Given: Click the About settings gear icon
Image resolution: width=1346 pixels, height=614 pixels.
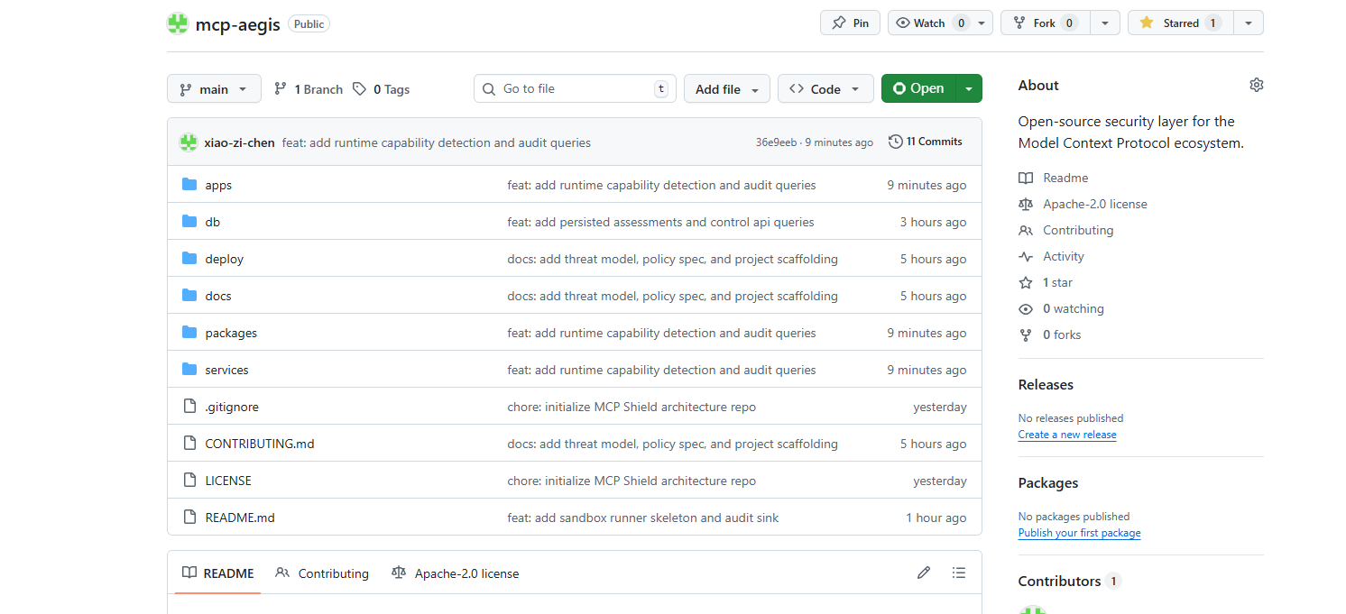Looking at the screenshot, I should click(x=1256, y=85).
